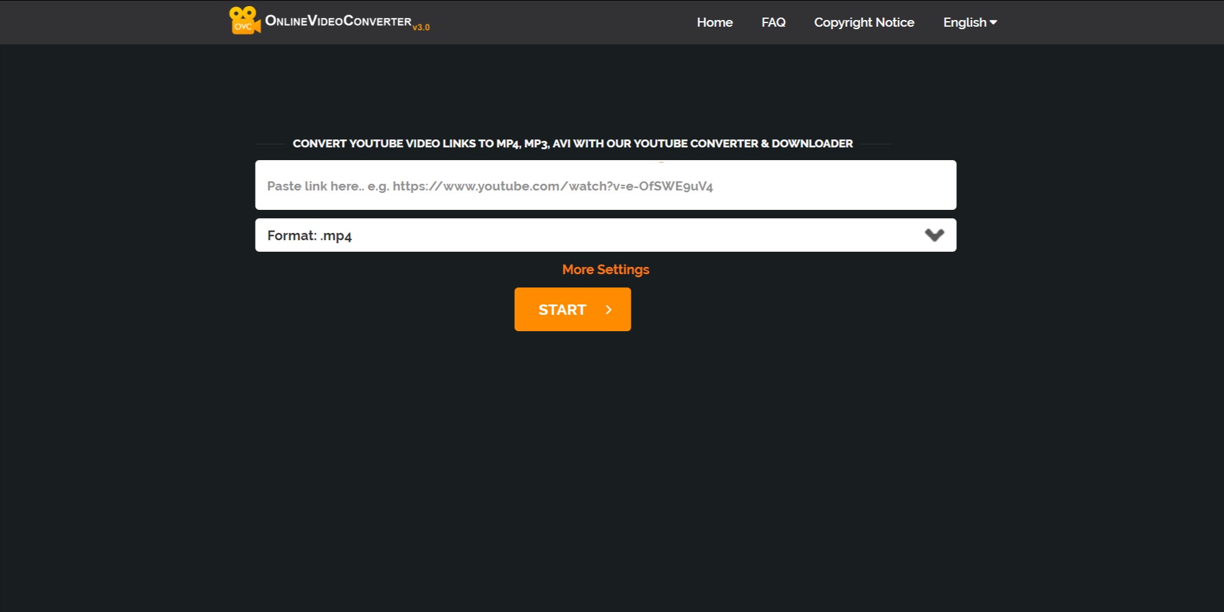Click the film reels atop the camera logo
Screen dimensions: 1224x612
[x=242, y=10]
